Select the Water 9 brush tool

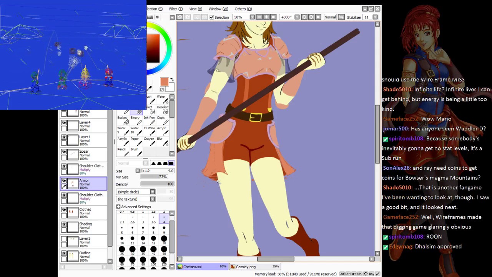point(123,131)
